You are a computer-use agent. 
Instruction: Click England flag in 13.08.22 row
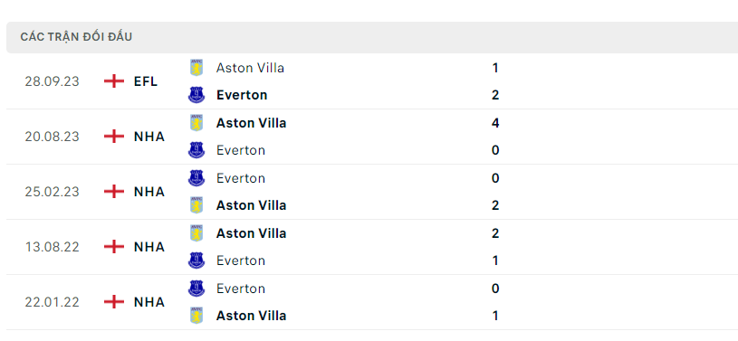(114, 246)
